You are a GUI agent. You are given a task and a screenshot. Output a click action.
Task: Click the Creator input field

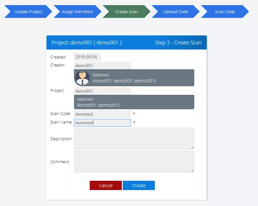click(102, 65)
